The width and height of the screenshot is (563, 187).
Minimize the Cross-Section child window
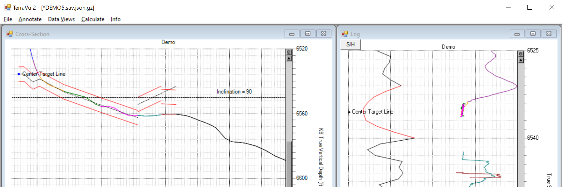point(292,34)
